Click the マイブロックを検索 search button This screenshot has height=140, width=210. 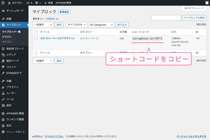(x=194, y=18)
